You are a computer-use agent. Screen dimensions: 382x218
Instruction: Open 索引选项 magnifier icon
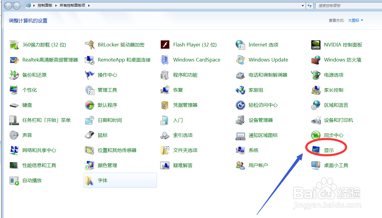point(165,135)
